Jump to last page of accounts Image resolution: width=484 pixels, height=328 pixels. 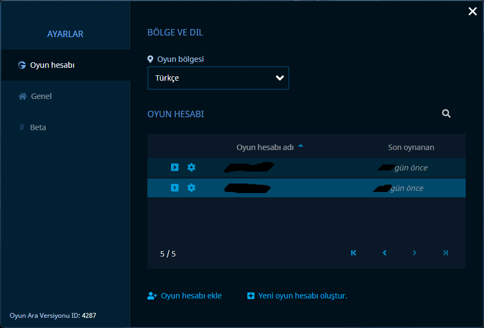tap(445, 253)
